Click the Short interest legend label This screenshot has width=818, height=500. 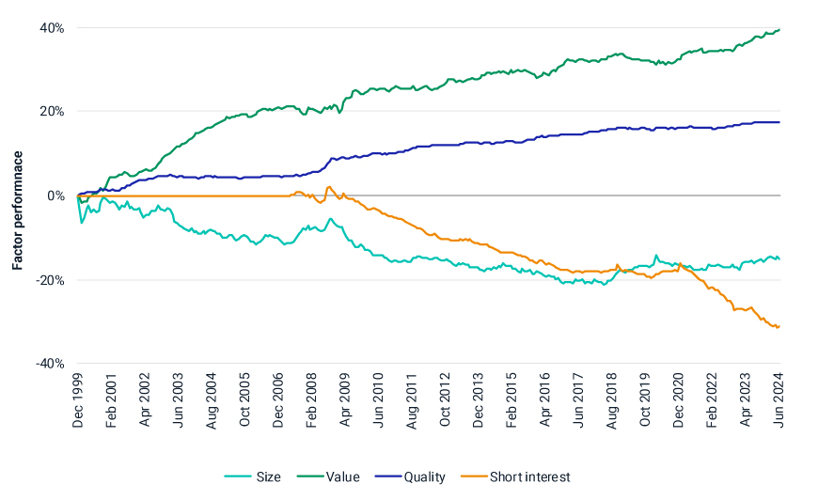click(529, 477)
